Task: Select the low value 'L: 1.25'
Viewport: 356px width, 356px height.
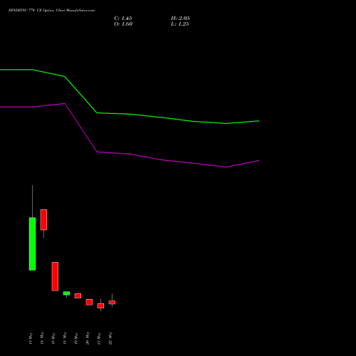Action: [180, 24]
